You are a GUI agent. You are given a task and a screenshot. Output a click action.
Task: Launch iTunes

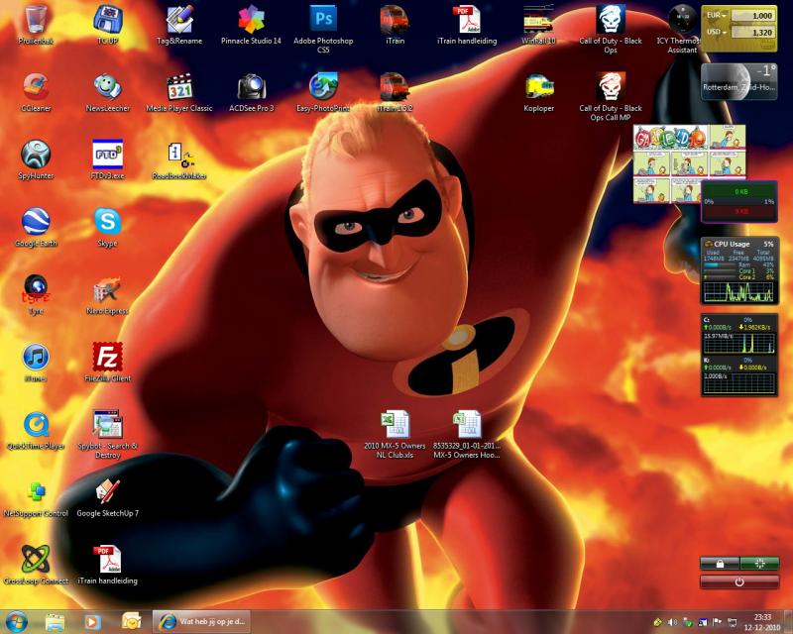point(36,362)
